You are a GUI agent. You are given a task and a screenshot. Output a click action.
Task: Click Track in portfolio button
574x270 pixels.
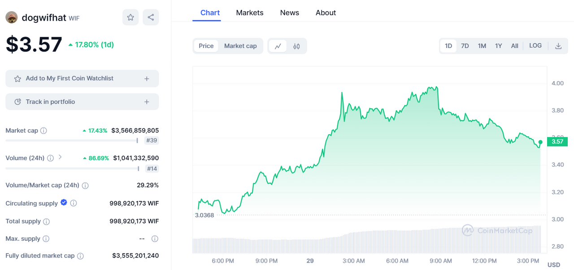tap(82, 102)
